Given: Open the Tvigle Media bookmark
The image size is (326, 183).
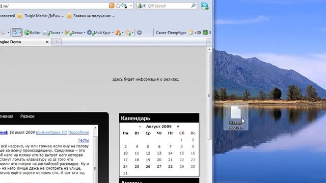Looking at the screenshot, I should (x=41, y=16).
